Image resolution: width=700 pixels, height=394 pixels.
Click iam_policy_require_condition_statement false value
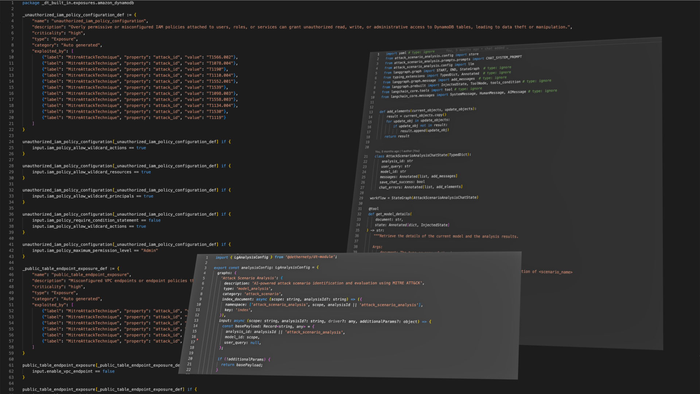click(x=155, y=220)
